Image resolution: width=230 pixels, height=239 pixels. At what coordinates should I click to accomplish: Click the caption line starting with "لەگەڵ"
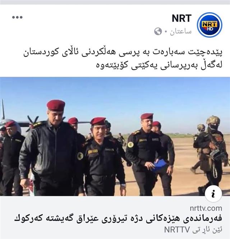point(159,65)
